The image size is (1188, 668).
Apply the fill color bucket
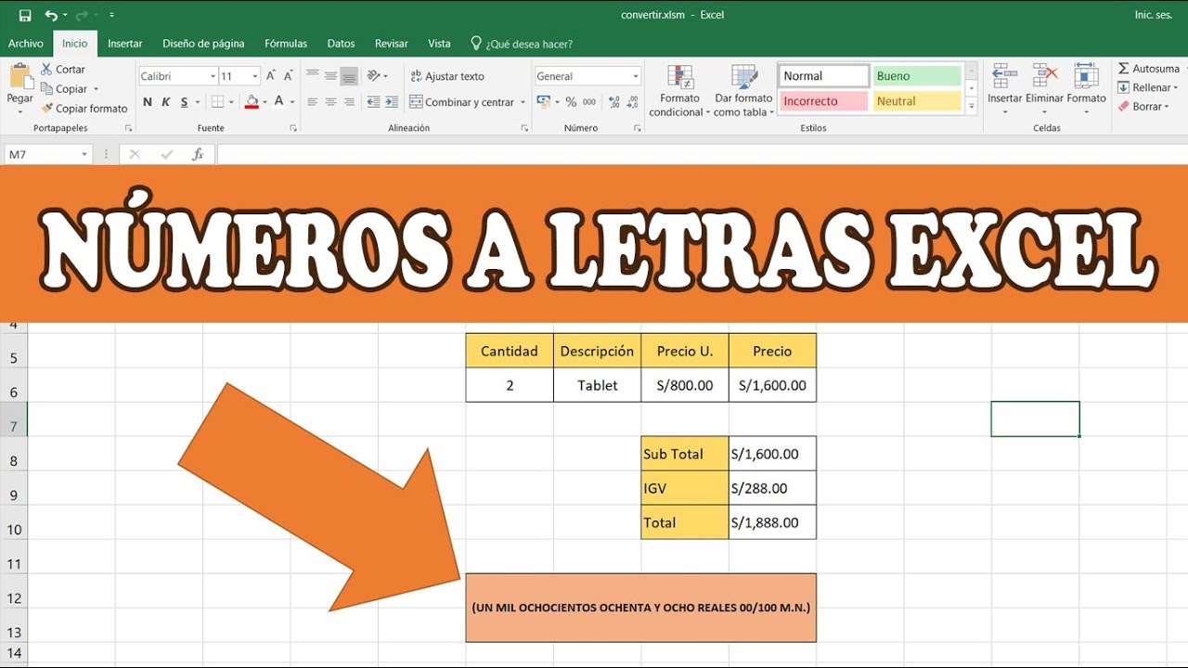click(x=252, y=102)
